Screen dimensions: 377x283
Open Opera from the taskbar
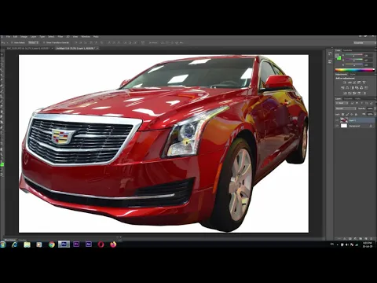tap(101, 244)
